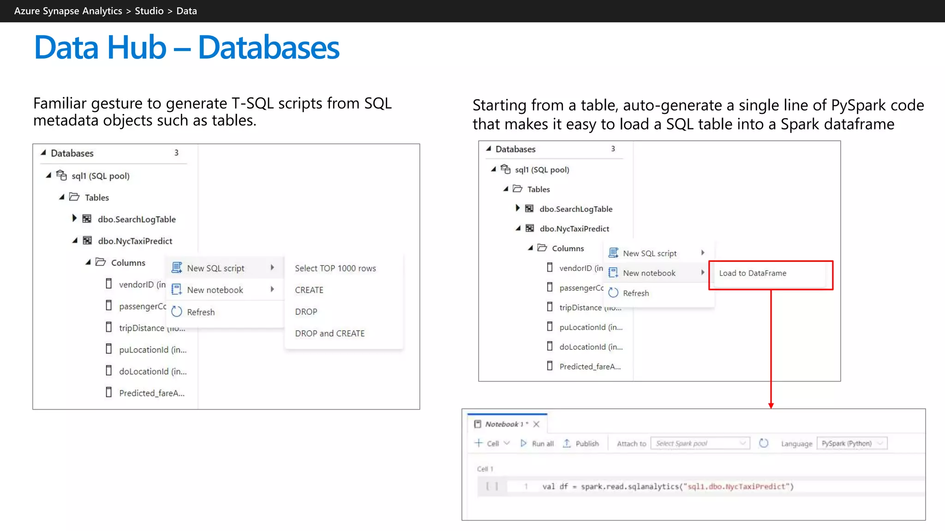Viewport: 945px width, 531px height.
Task: Click New notebook icon, left context menu
Action: (x=177, y=289)
